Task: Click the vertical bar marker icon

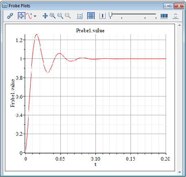Action: click(x=102, y=16)
